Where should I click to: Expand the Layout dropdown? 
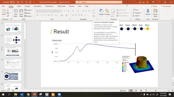[29, 10]
